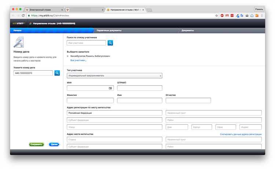Click the browser back arrow
The height and width of the screenshot is (169, 275).
point(13,16)
